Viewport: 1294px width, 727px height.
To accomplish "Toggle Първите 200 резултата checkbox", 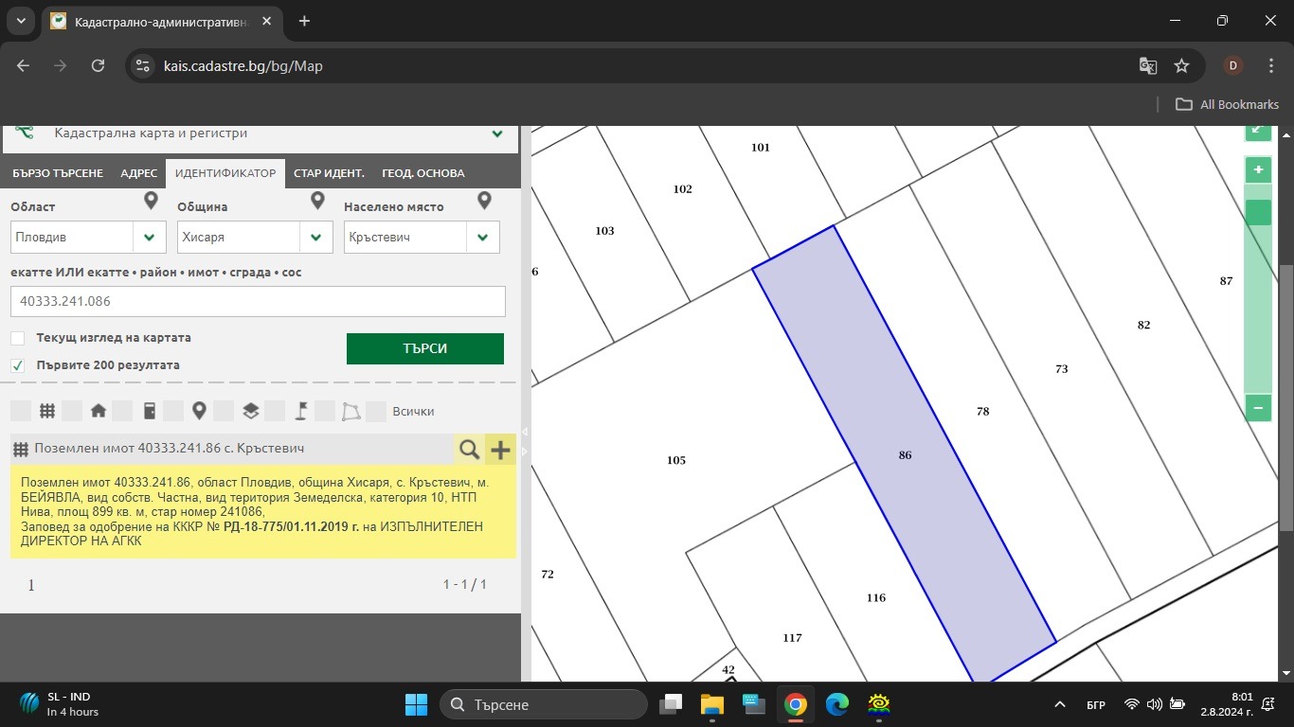I will [17, 365].
